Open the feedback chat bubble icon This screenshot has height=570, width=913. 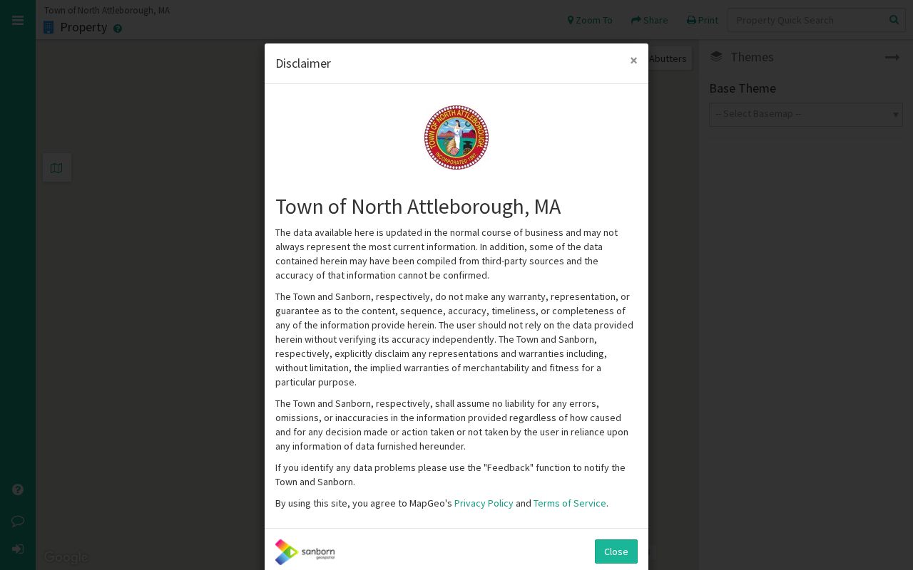18,521
